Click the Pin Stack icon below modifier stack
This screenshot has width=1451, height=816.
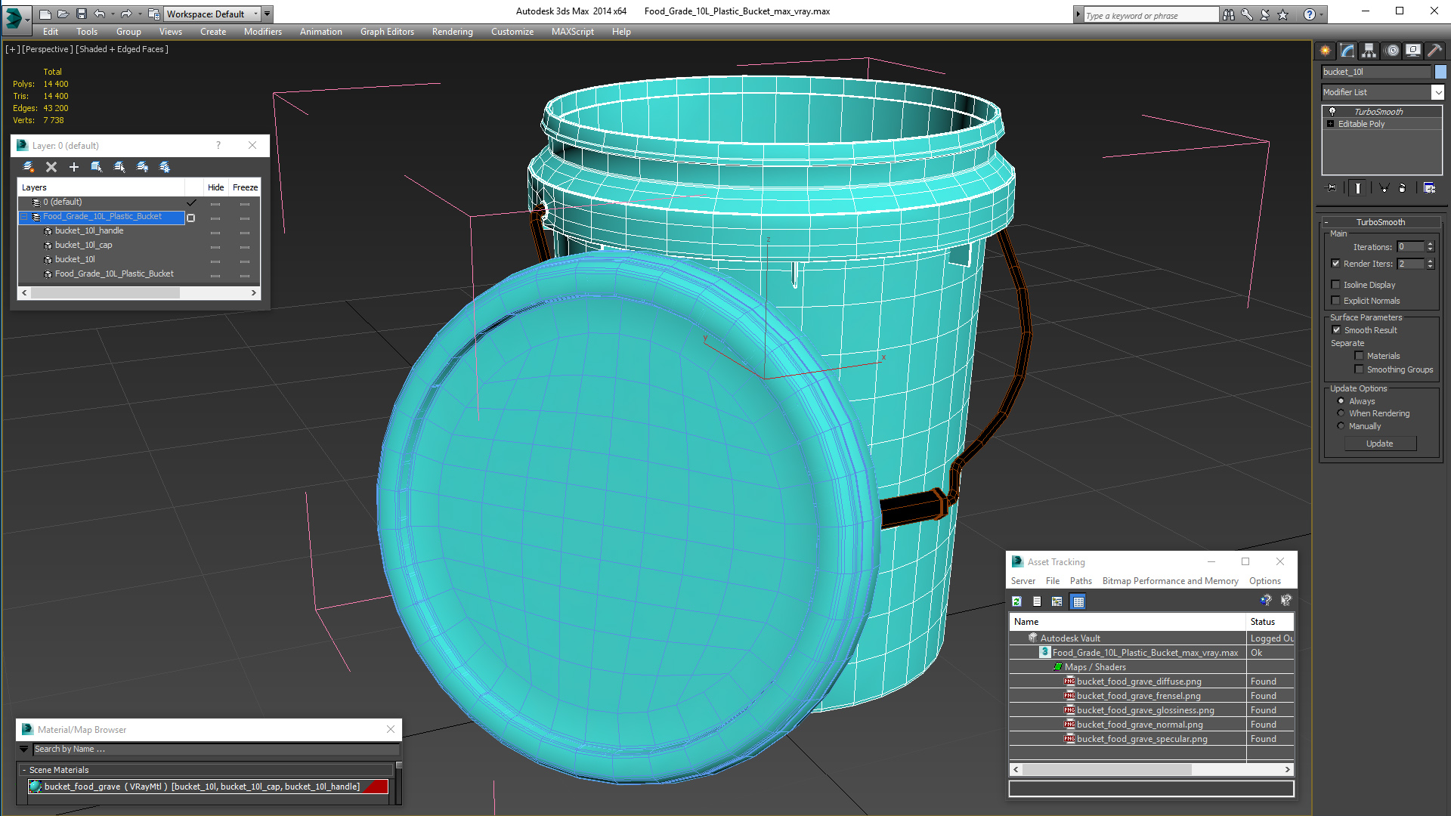(x=1332, y=188)
